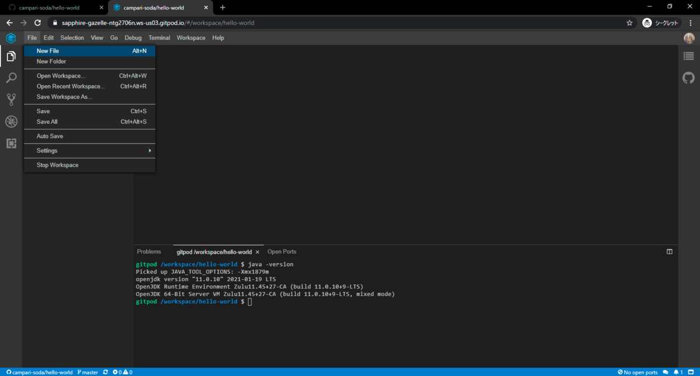Image resolution: width=700 pixels, height=376 pixels.
Task: Expand the Settings submenu
Action: tap(47, 150)
